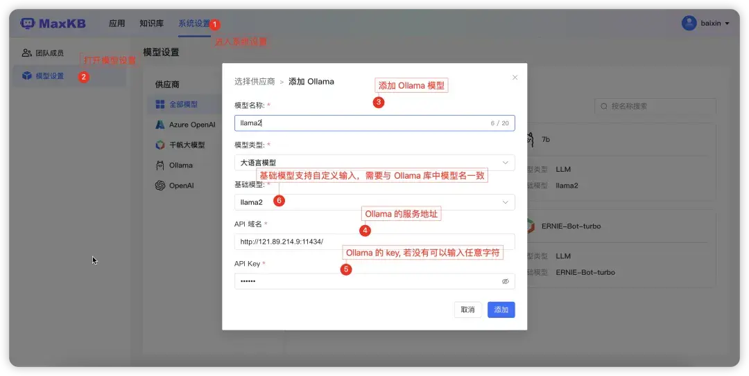Click the 6 / 20 character counter
The width and height of the screenshot is (749, 376).
(x=499, y=123)
